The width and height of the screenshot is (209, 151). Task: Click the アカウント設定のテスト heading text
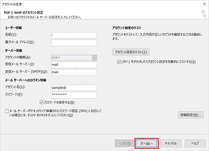(127, 28)
